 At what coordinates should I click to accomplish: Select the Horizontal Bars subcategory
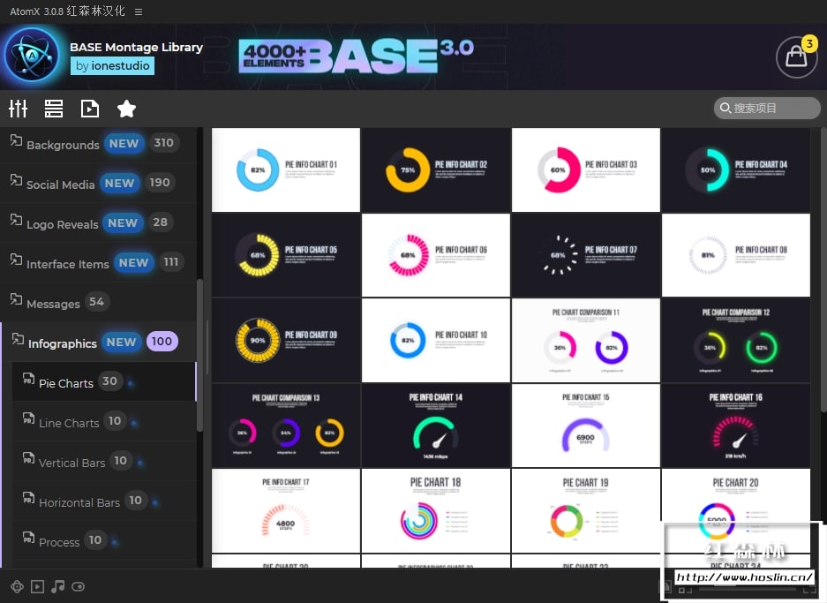pyautogui.click(x=104, y=501)
